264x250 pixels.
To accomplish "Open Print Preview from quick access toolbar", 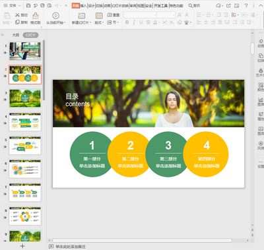I will pyautogui.click(x=49, y=5).
